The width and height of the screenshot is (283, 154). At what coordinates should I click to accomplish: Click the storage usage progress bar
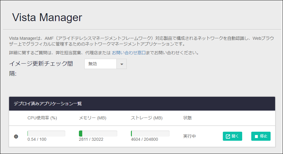(x=150, y=134)
